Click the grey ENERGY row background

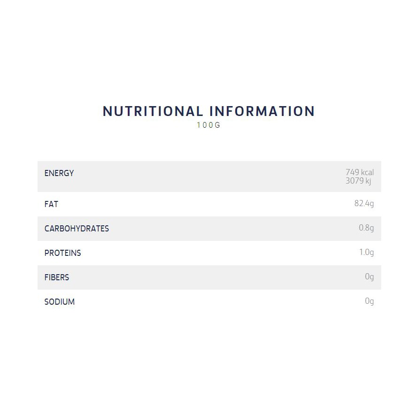[209, 177]
